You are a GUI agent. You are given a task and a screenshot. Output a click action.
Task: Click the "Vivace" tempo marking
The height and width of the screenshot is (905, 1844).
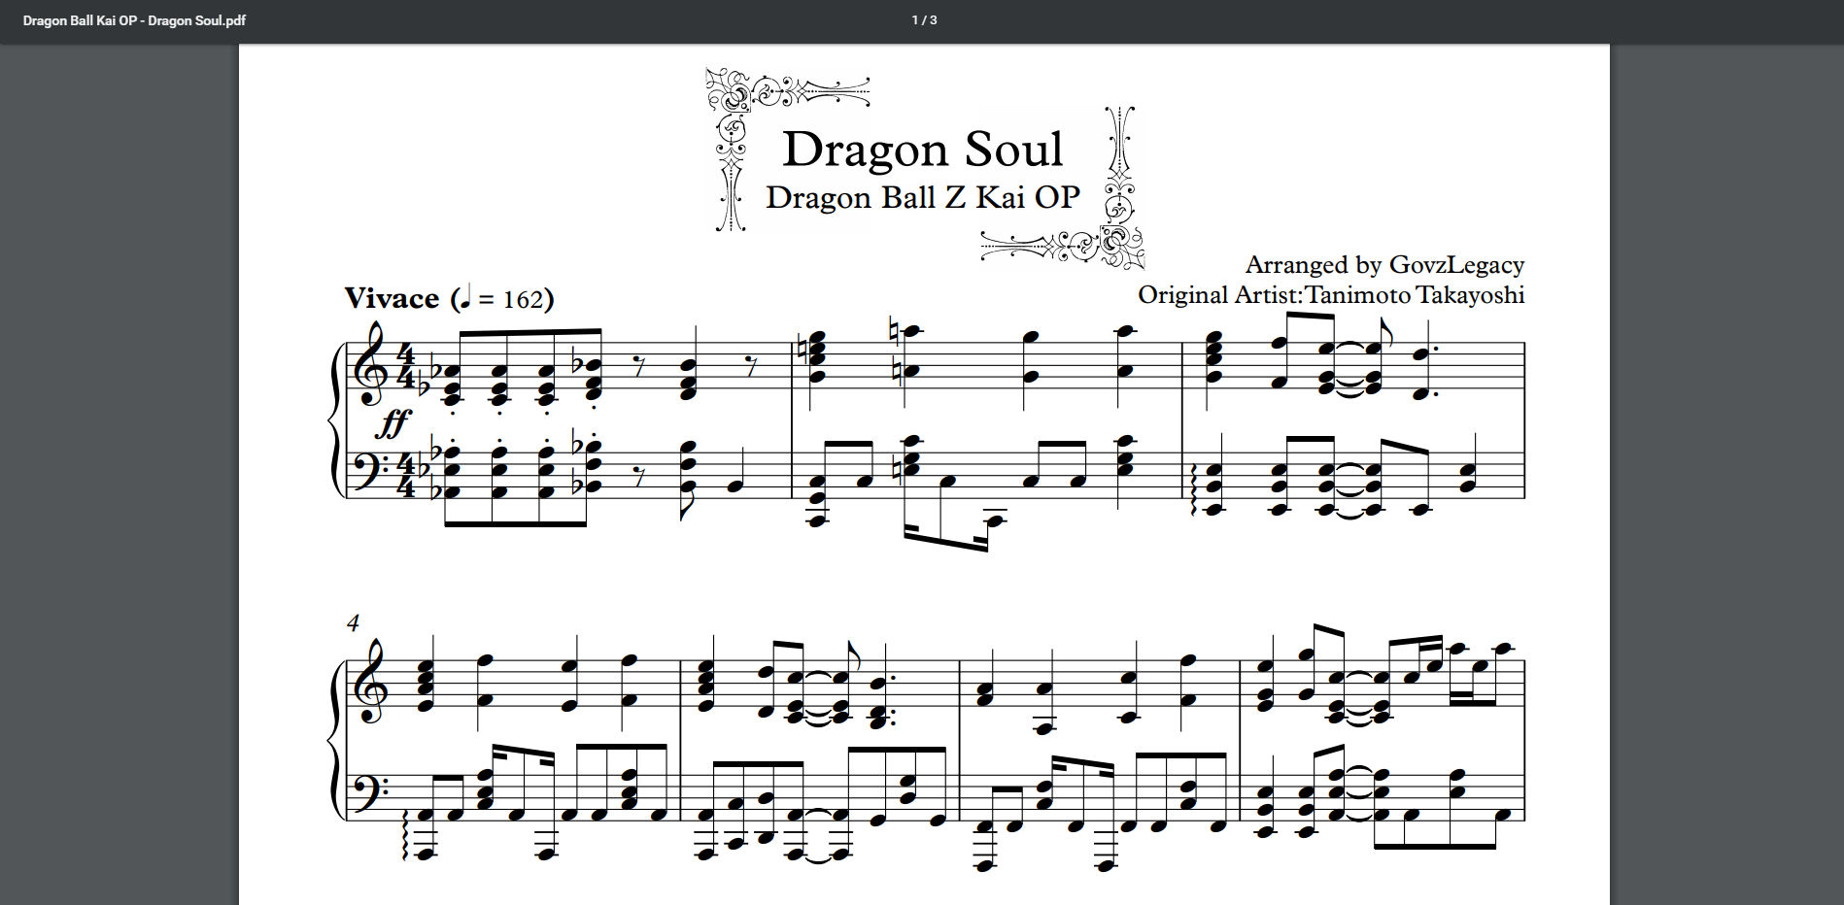pos(392,299)
